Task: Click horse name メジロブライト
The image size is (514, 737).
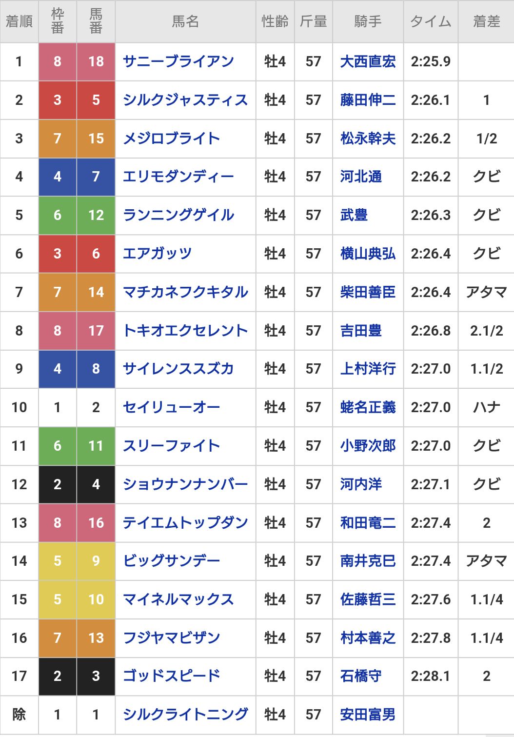Action: coord(171,139)
